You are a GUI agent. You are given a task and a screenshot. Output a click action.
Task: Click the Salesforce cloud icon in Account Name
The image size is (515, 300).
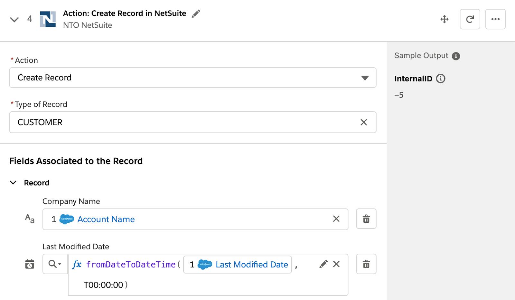tap(67, 219)
